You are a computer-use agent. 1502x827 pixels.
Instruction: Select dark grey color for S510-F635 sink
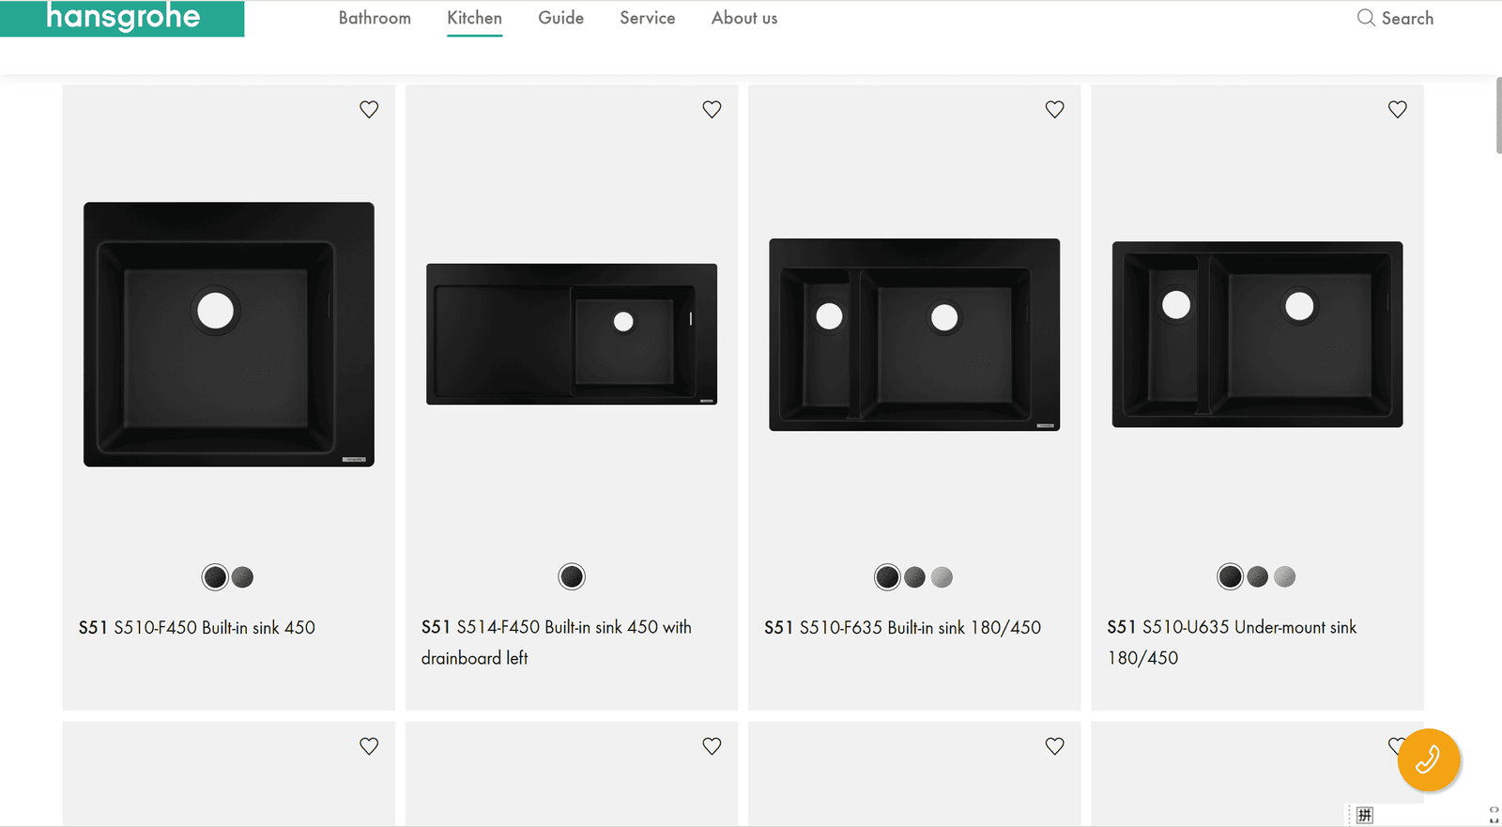(914, 576)
